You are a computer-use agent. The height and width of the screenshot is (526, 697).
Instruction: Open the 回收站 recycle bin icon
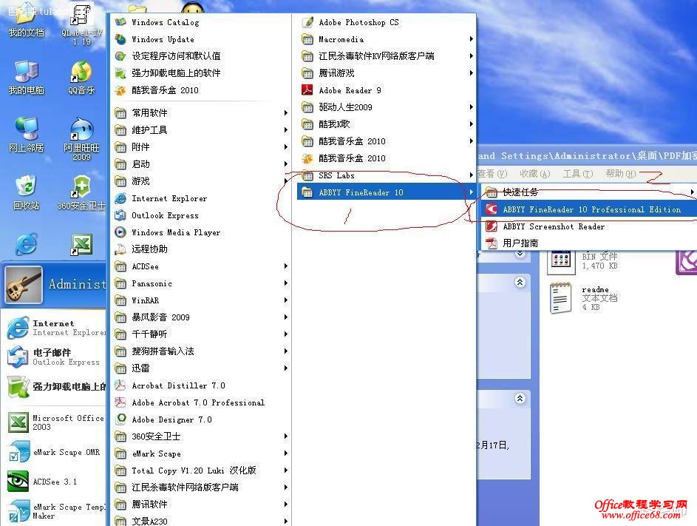coord(26,192)
